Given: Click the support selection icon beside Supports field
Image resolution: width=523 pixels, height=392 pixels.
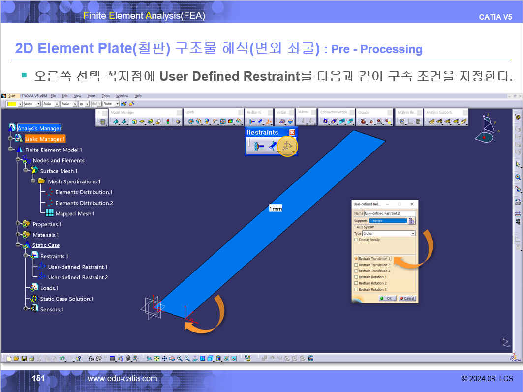Looking at the screenshot, I should pyautogui.click(x=412, y=221).
